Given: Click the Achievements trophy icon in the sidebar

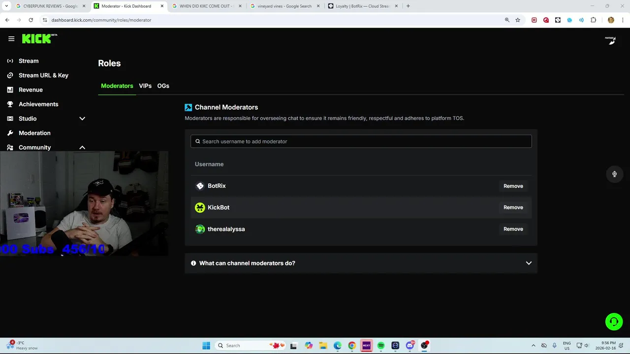Looking at the screenshot, I should click(x=10, y=104).
